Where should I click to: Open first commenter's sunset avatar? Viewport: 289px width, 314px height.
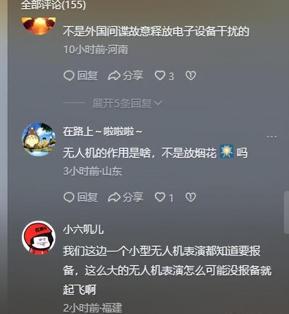39,26
